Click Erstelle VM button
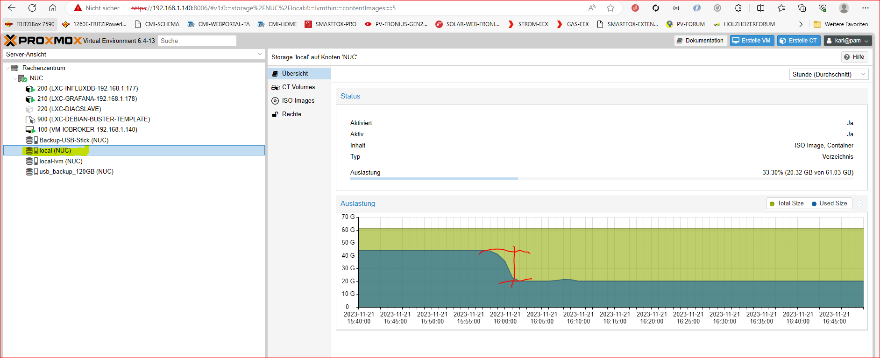The image size is (880, 358). coord(752,41)
